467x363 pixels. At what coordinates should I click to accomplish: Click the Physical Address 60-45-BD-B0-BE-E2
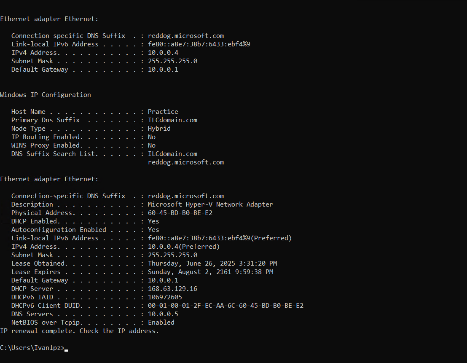[180, 213]
